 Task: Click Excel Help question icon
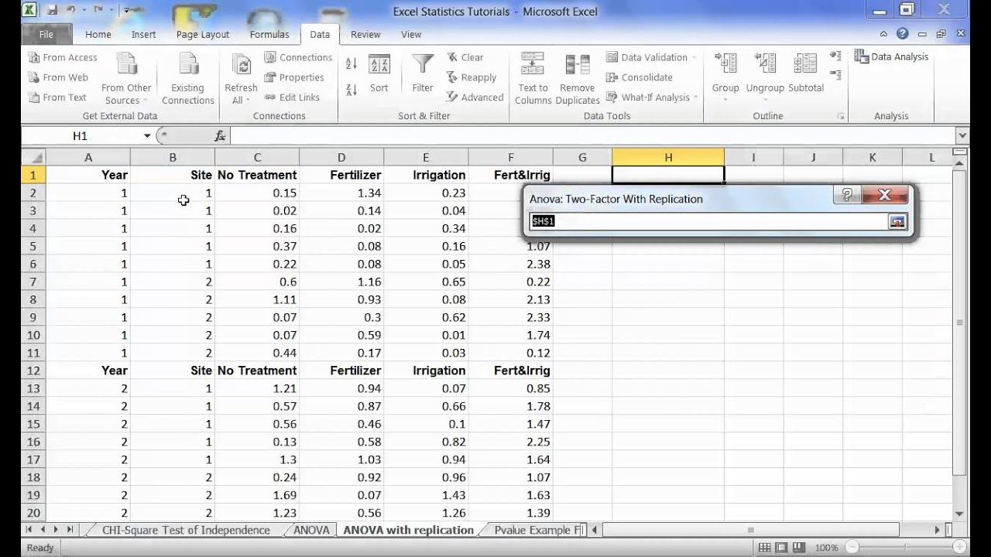[x=902, y=34]
